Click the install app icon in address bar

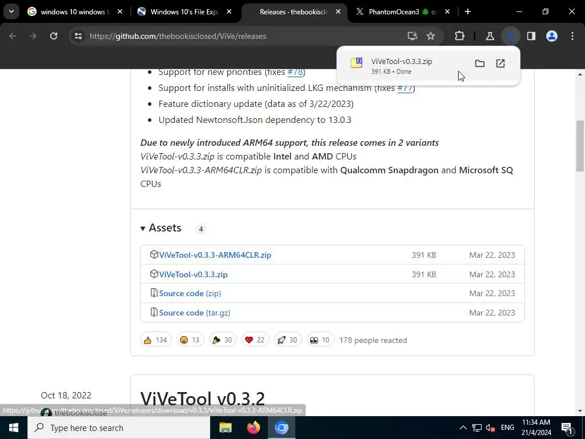412,36
